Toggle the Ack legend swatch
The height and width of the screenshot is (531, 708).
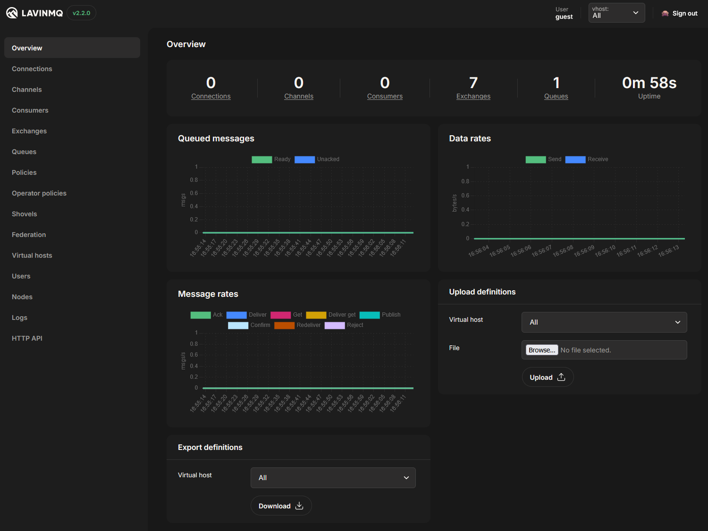[201, 315]
